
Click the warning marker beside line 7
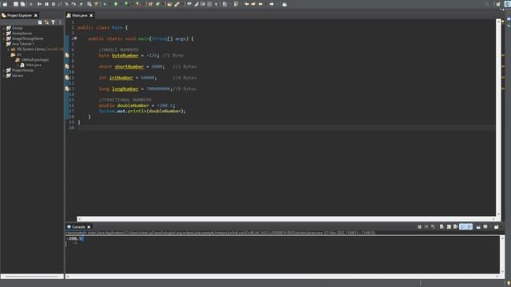pos(67,55)
